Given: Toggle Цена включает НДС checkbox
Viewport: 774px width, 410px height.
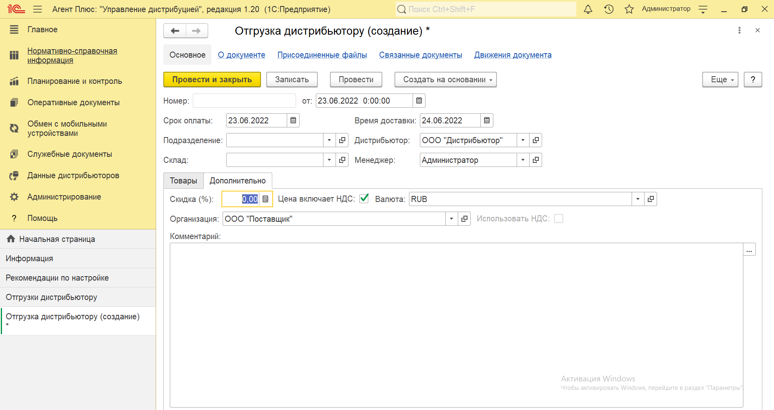Looking at the screenshot, I should (x=364, y=198).
